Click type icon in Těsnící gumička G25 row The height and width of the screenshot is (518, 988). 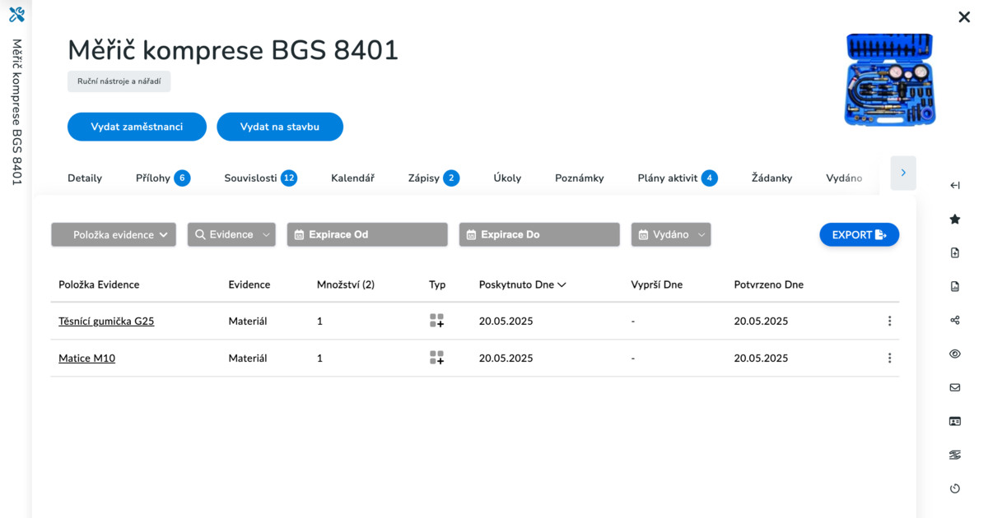click(437, 321)
